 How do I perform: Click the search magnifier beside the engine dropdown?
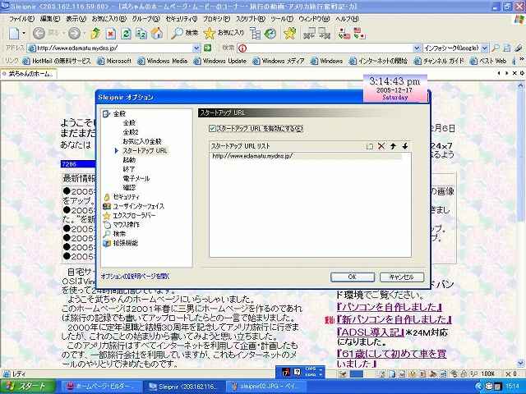coord(496,48)
